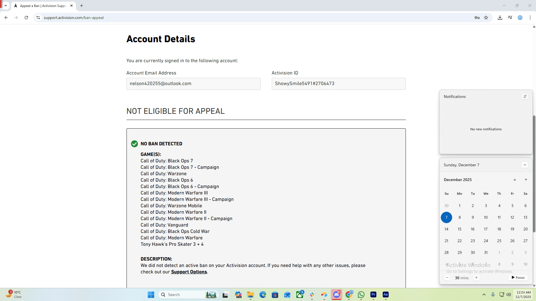
Task: Open Discord from the taskbar
Action: click(x=337, y=295)
